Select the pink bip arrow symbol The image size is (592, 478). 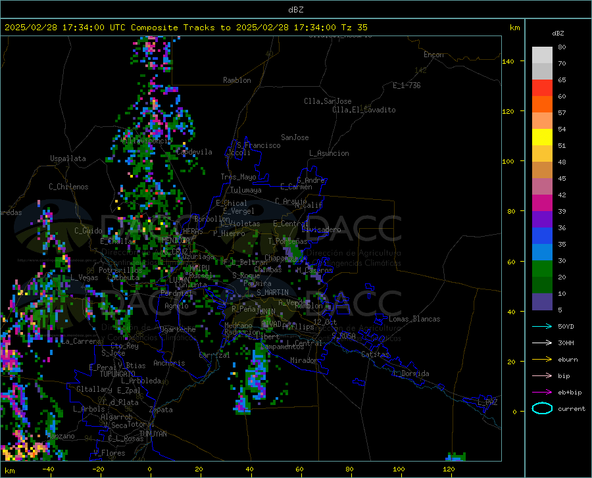542,376
